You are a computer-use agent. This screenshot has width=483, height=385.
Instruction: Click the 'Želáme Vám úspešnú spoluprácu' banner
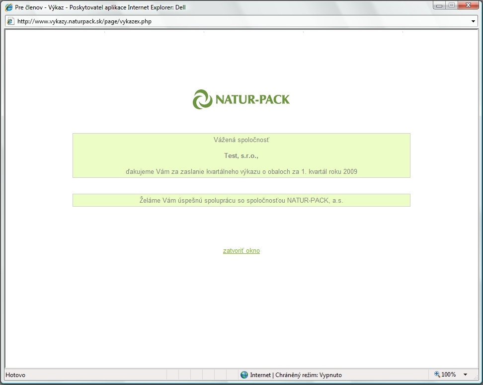[x=241, y=200]
